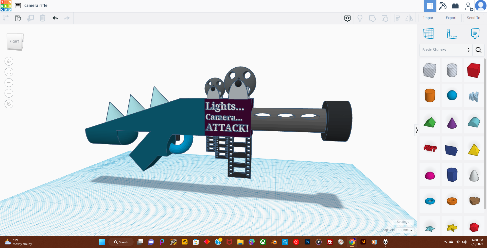Switch to Bricks view

455,6
